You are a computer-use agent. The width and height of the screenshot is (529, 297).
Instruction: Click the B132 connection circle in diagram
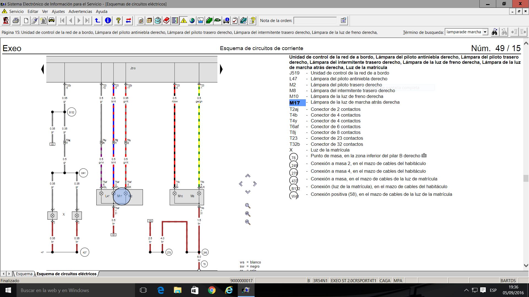[72, 112]
